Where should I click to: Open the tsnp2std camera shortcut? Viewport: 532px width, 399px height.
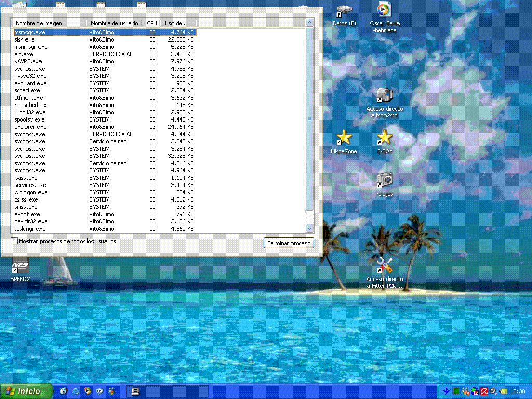click(384, 96)
